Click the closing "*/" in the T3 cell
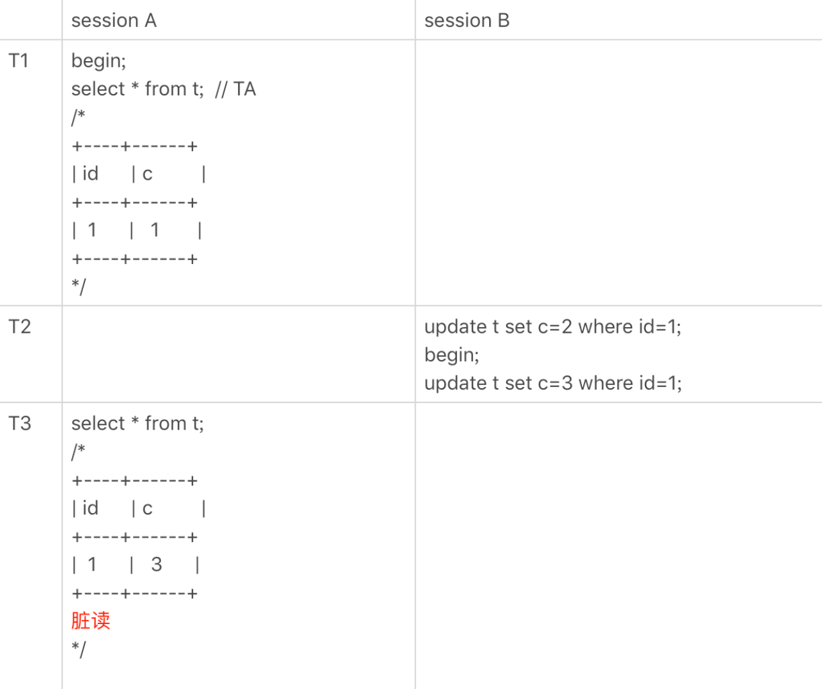The height and width of the screenshot is (689, 822). (x=79, y=648)
